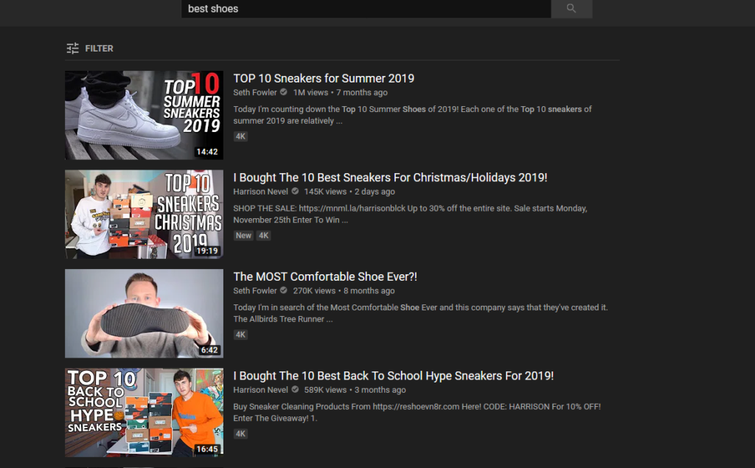This screenshot has width=755, height=468.
Task: Click the Christmas 2019 sneaker boxes thumbnail
Action: coord(144,214)
